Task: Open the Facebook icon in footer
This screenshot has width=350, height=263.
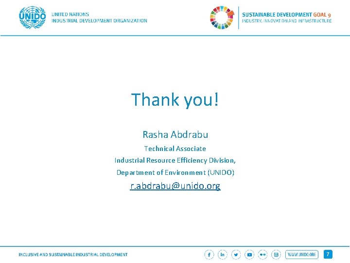Action: [x=209, y=255]
